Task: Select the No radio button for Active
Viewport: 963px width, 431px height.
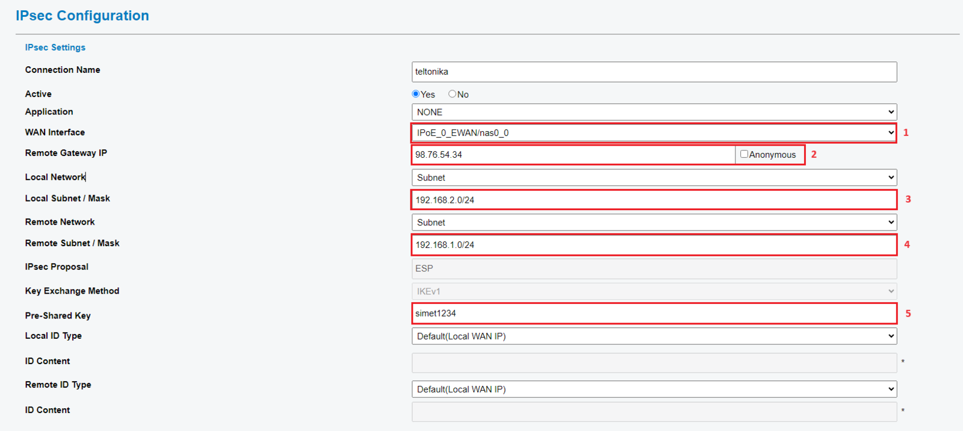Action: tap(452, 94)
